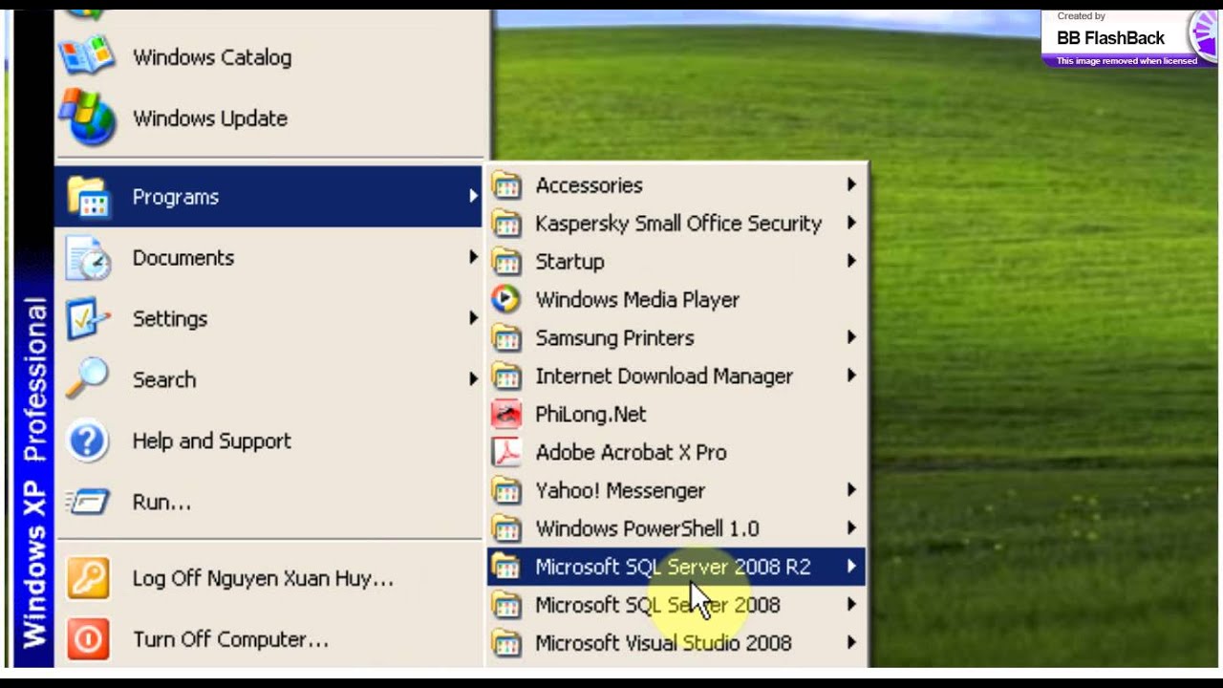The image size is (1223, 688).
Task: Click the Run icon
Action: coord(88,502)
